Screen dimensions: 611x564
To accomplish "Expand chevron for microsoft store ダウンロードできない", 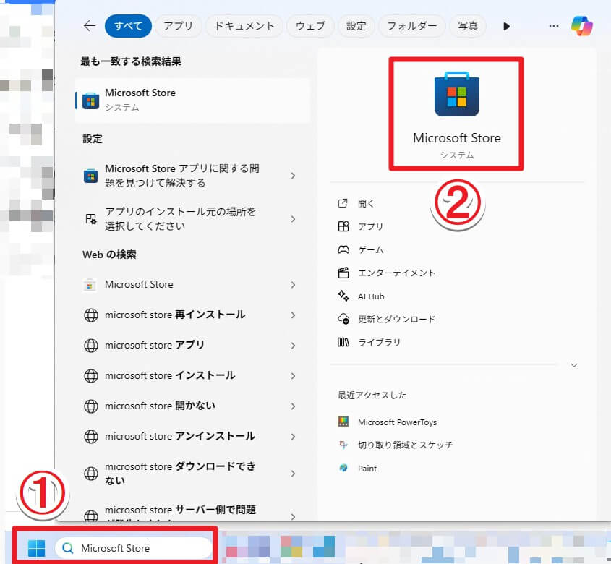I will 293,474.
